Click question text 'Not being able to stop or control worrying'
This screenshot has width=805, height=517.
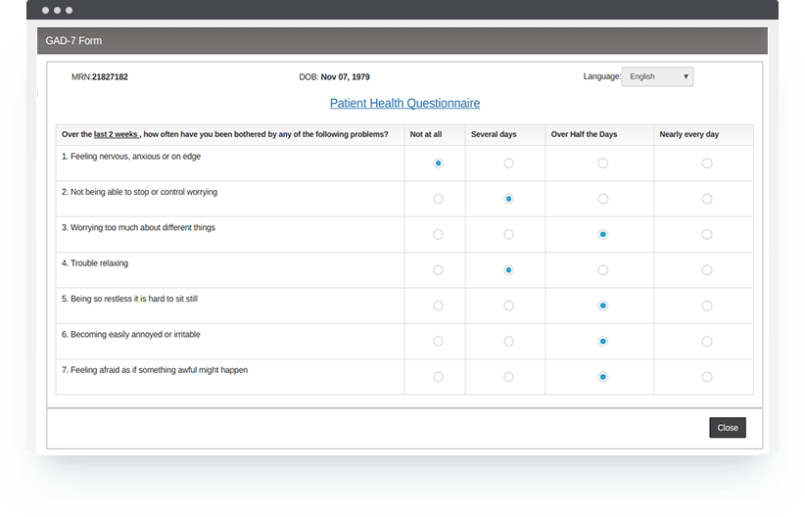[144, 192]
